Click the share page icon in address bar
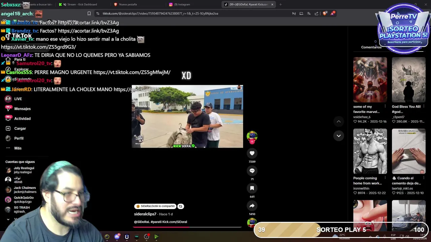 [317, 13]
